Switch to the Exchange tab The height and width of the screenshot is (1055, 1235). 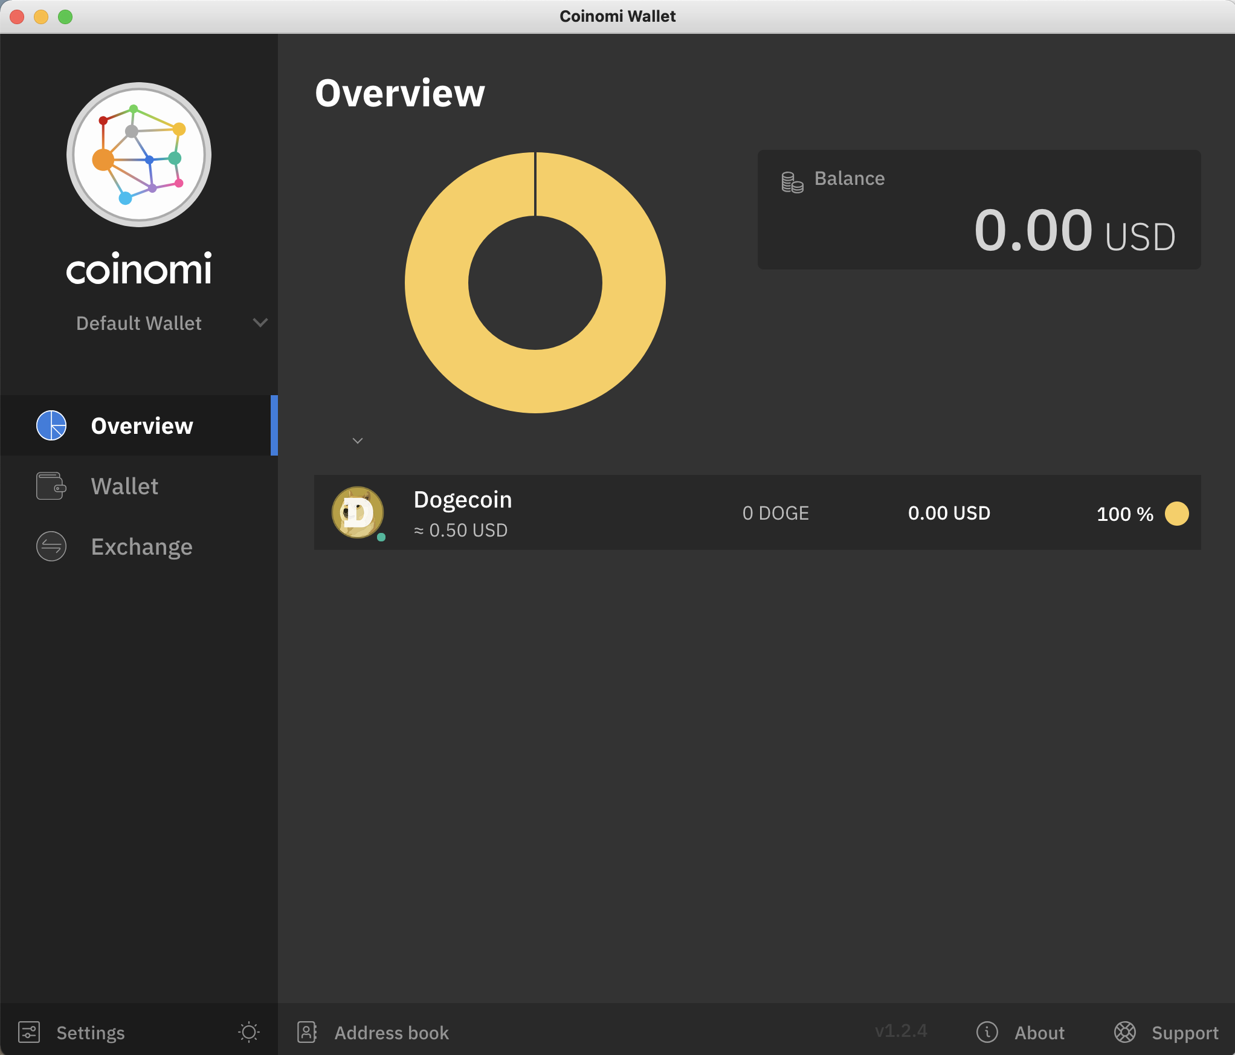tap(141, 547)
